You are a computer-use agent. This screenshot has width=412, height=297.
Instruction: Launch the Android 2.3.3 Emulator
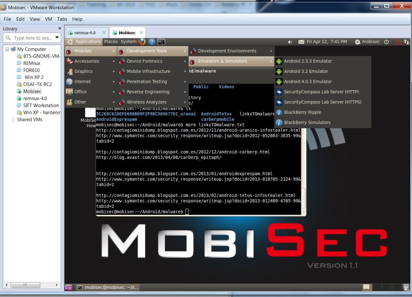click(307, 61)
